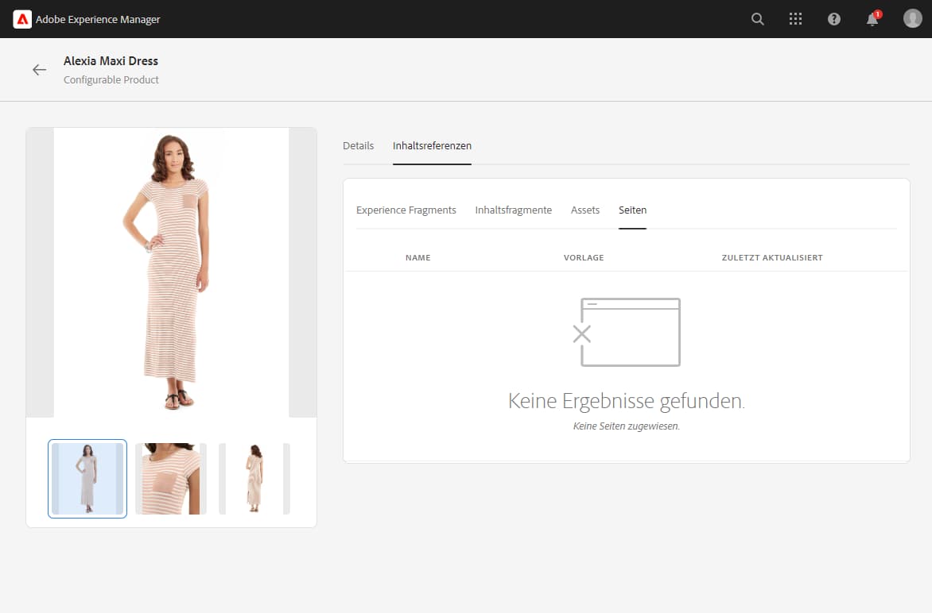This screenshot has height=613, width=932.
Task: Click the help question mark icon
Action: coord(833,18)
